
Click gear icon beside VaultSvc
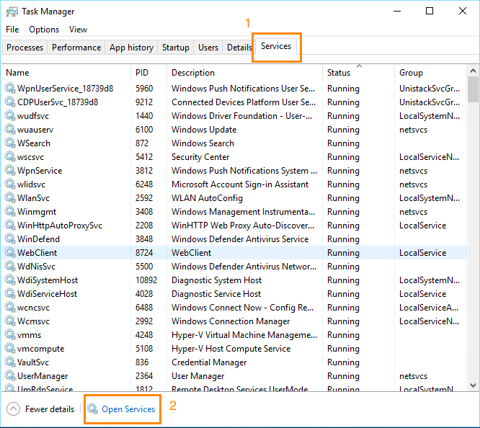[x=10, y=362]
